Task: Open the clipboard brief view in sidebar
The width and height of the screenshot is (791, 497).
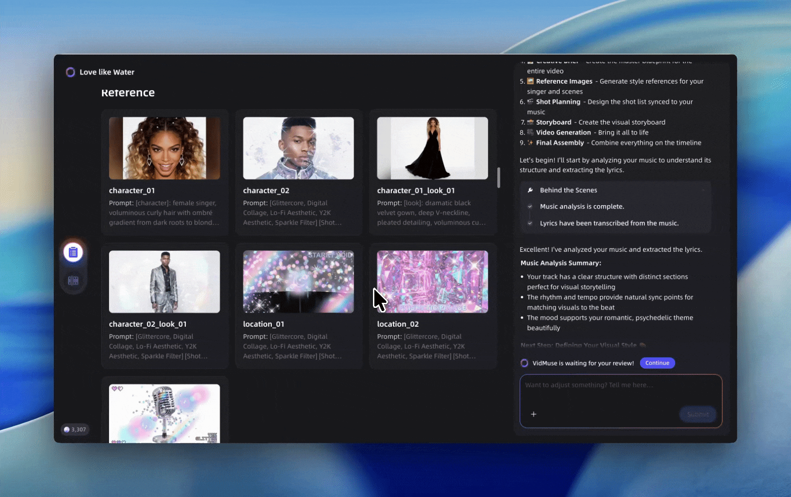Action: 73,252
